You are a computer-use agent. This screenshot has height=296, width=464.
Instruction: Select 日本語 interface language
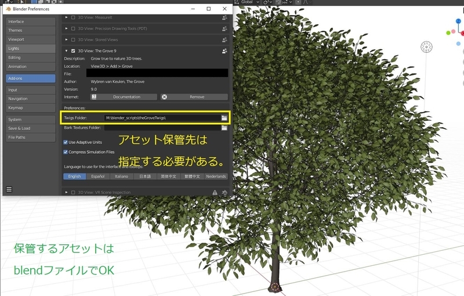(145, 176)
